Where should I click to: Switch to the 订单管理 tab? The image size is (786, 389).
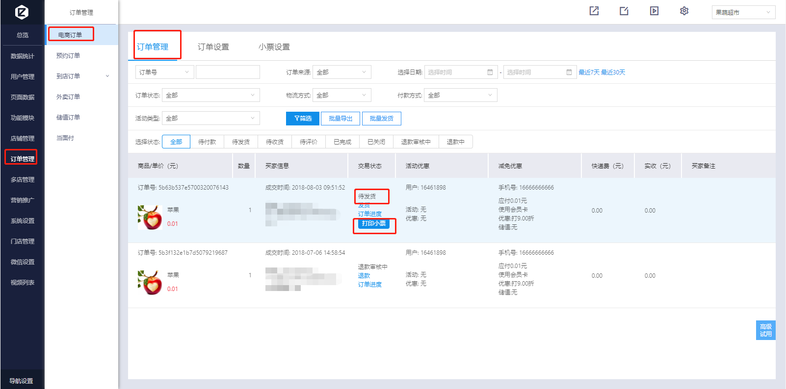coord(153,47)
